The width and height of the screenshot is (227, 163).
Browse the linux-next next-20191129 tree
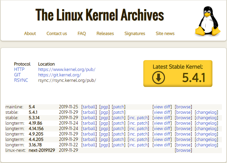pyautogui.click(x=183, y=150)
